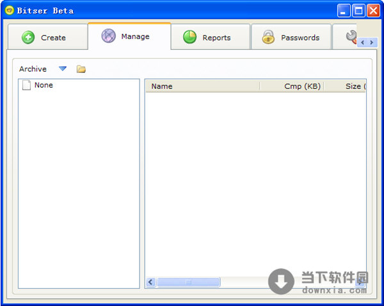Click the Bitser app icon in title bar

click(10, 10)
